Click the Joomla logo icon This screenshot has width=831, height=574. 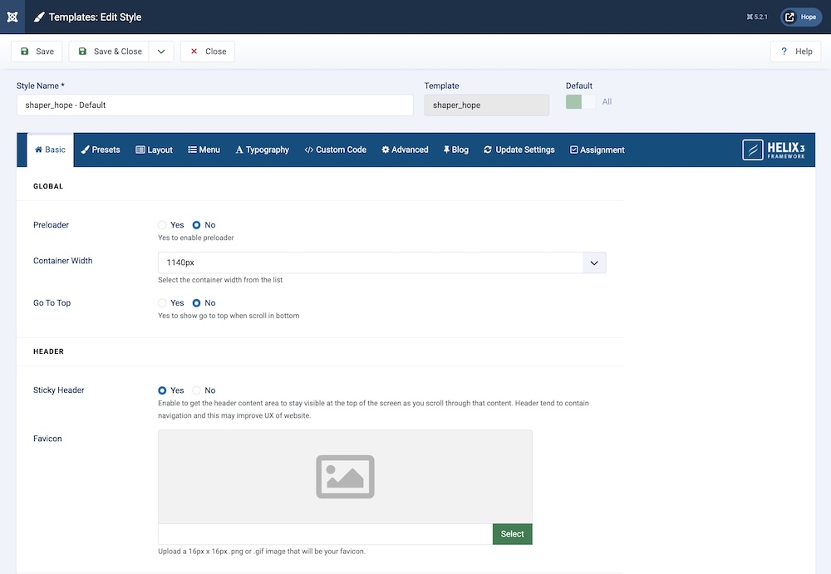coord(12,17)
